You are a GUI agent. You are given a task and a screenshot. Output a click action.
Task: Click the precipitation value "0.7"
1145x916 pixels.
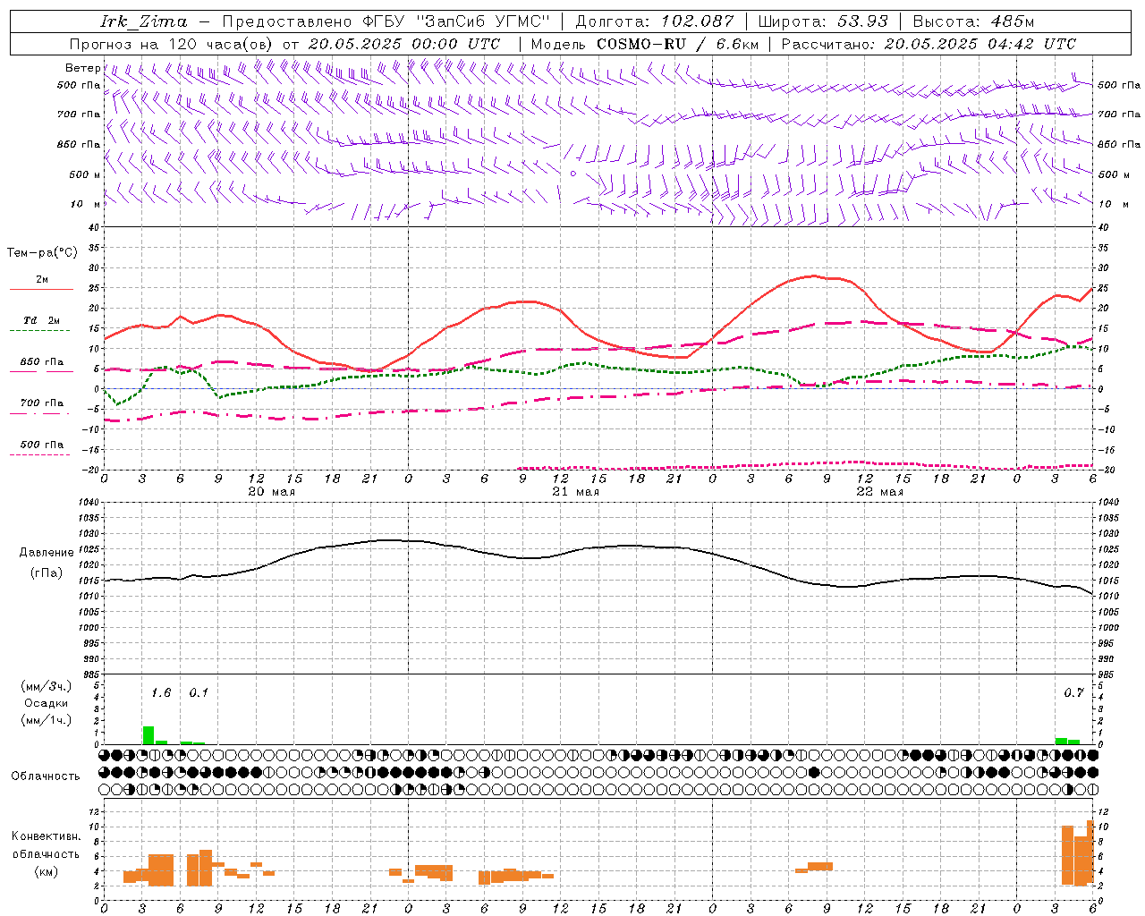click(x=1073, y=693)
